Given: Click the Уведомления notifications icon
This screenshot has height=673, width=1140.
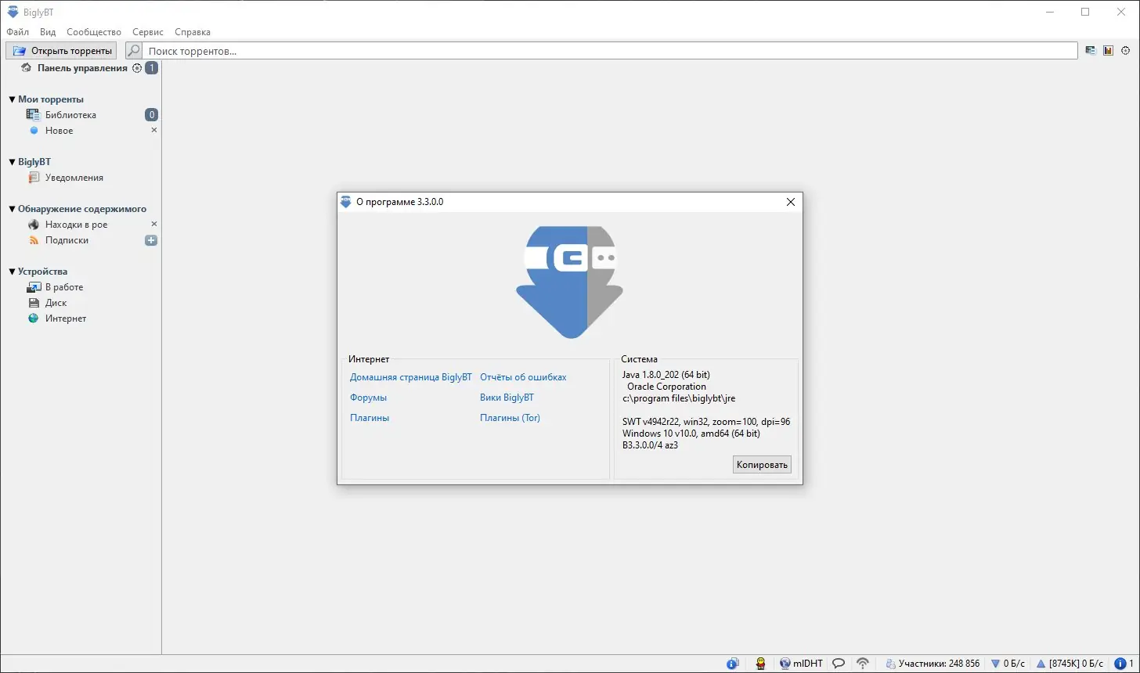Looking at the screenshot, I should point(34,178).
